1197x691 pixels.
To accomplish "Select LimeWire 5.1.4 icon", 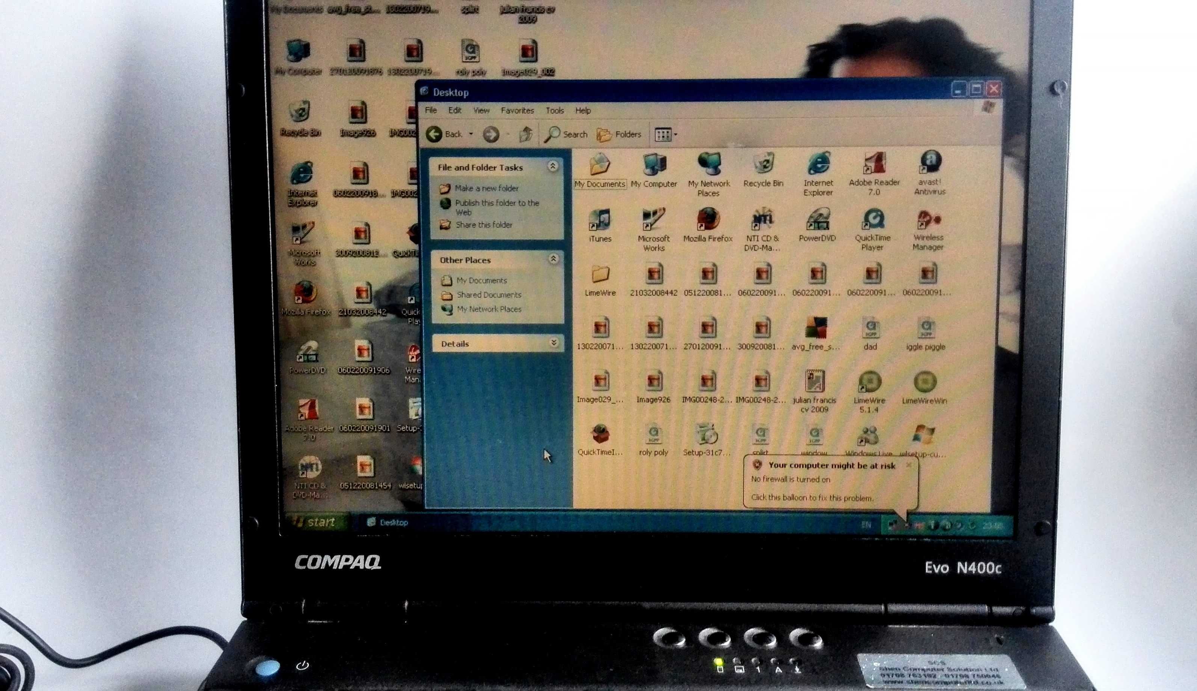I will click(x=869, y=392).
